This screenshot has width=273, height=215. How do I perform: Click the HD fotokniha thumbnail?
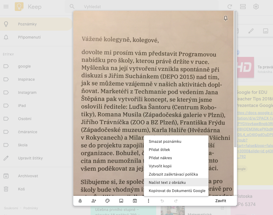tap(246, 67)
